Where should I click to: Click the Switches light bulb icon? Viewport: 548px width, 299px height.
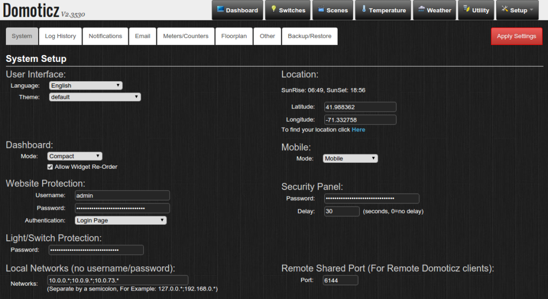(273, 9)
